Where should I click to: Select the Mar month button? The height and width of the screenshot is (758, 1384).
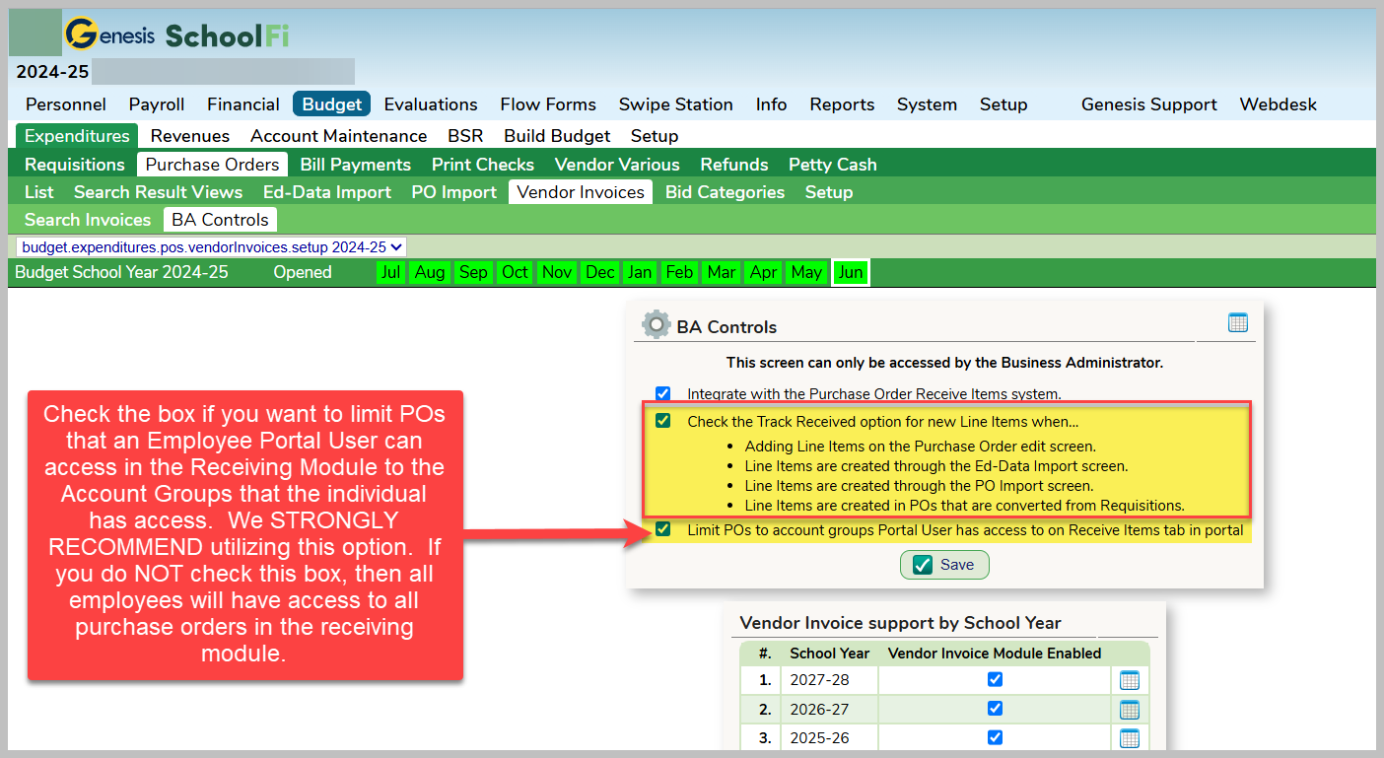[x=722, y=272]
